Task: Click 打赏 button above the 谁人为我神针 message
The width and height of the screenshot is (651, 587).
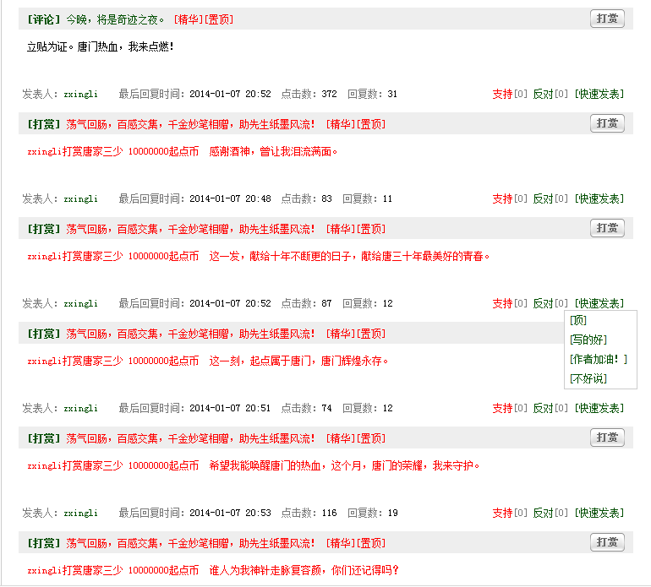Action: coord(607,542)
